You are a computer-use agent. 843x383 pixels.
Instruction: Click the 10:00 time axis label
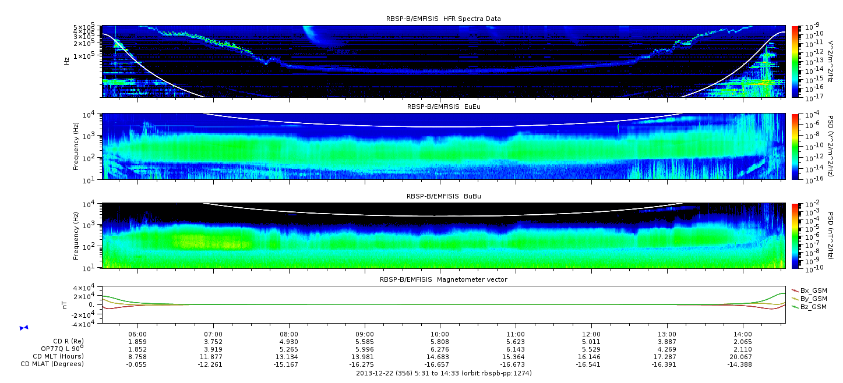pos(440,334)
